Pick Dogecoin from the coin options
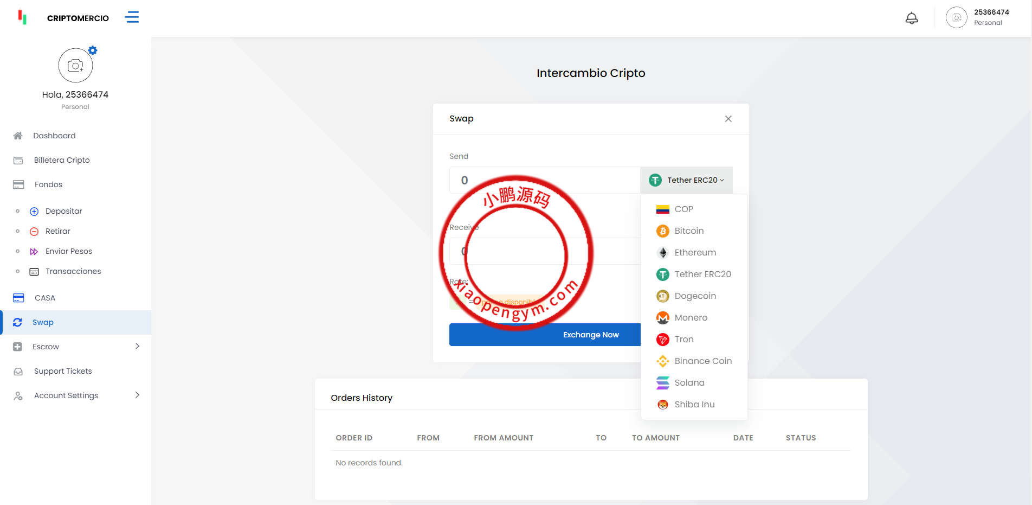 (x=694, y=296)
